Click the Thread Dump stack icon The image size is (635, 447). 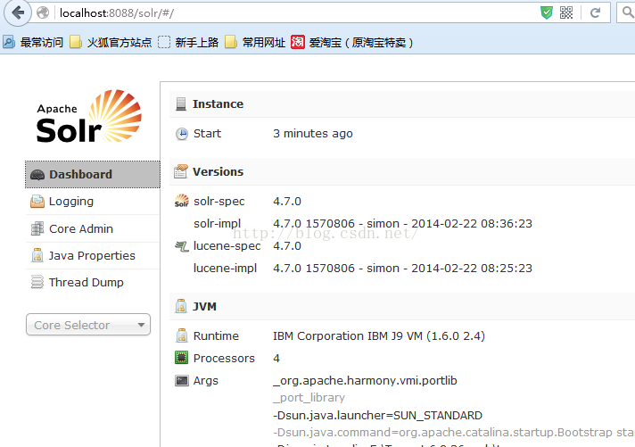coord(37,282)
